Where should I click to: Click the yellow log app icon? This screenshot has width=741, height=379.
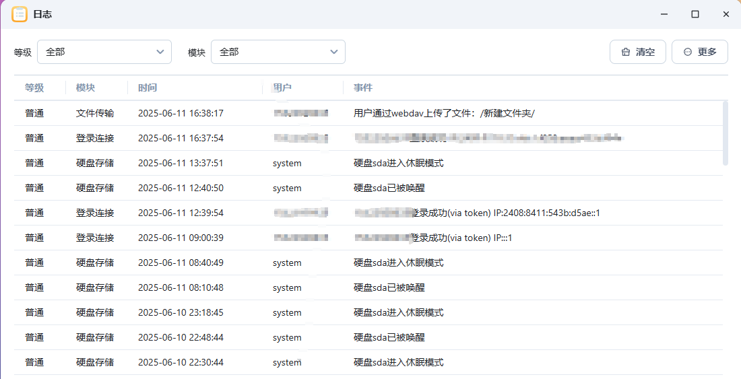click(x=20, y=14)
